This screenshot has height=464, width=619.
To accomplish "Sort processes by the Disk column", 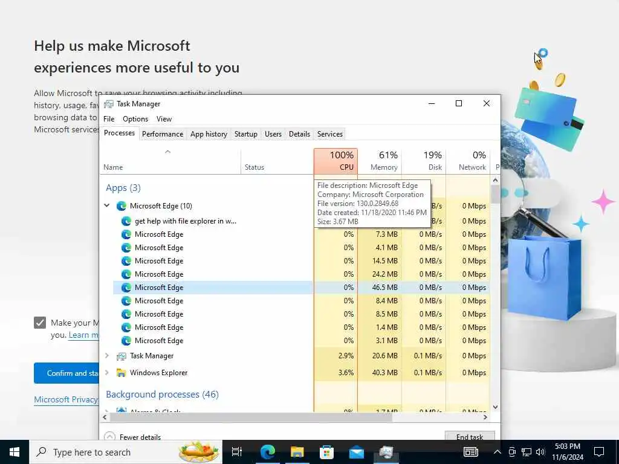I will (424, 161).
